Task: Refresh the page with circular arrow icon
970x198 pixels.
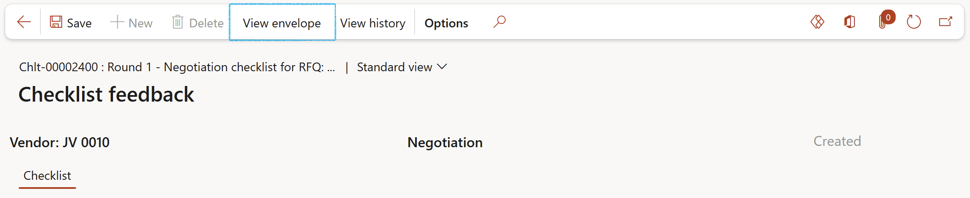Action: pyautogui.click(x=914, y=22)
